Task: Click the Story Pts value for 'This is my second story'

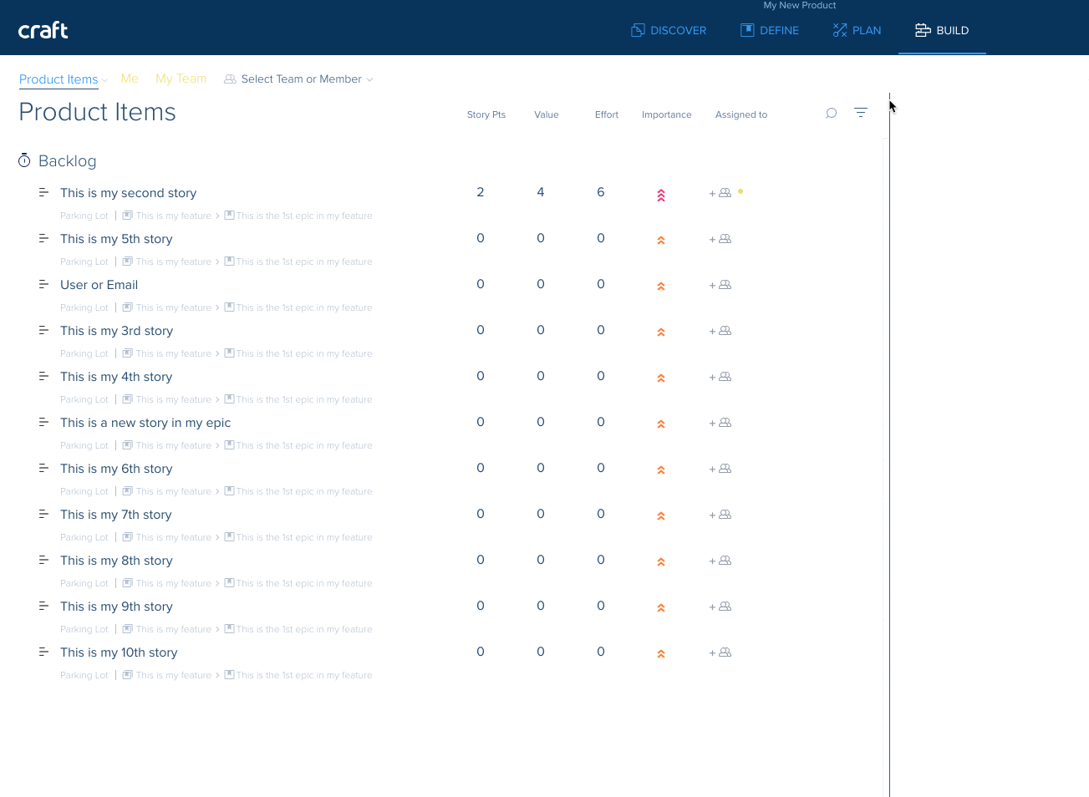Action: [x=481, y=192]
